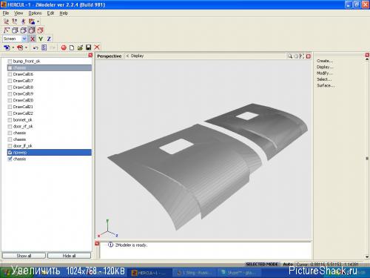The height and width of the screenshot is (278, 370).
Task: Open the Options menu
Action: (35, 13)
